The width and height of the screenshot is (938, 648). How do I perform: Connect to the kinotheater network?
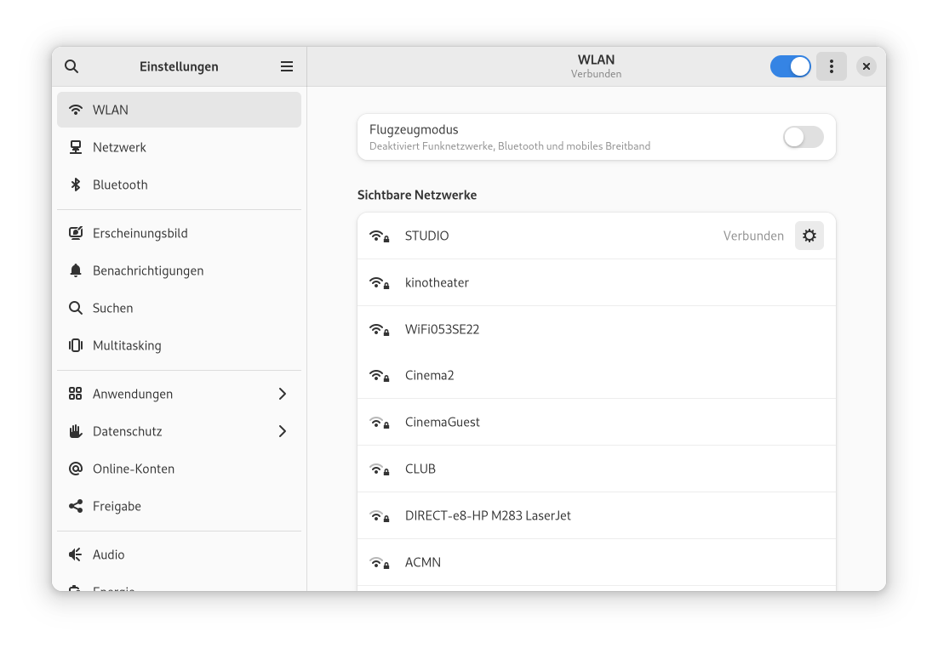(437, 282)
